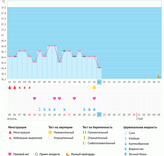The image size is (164, 156).
Task: Select the highlighted cycle day 19 cell
Action: coord(99,82)
